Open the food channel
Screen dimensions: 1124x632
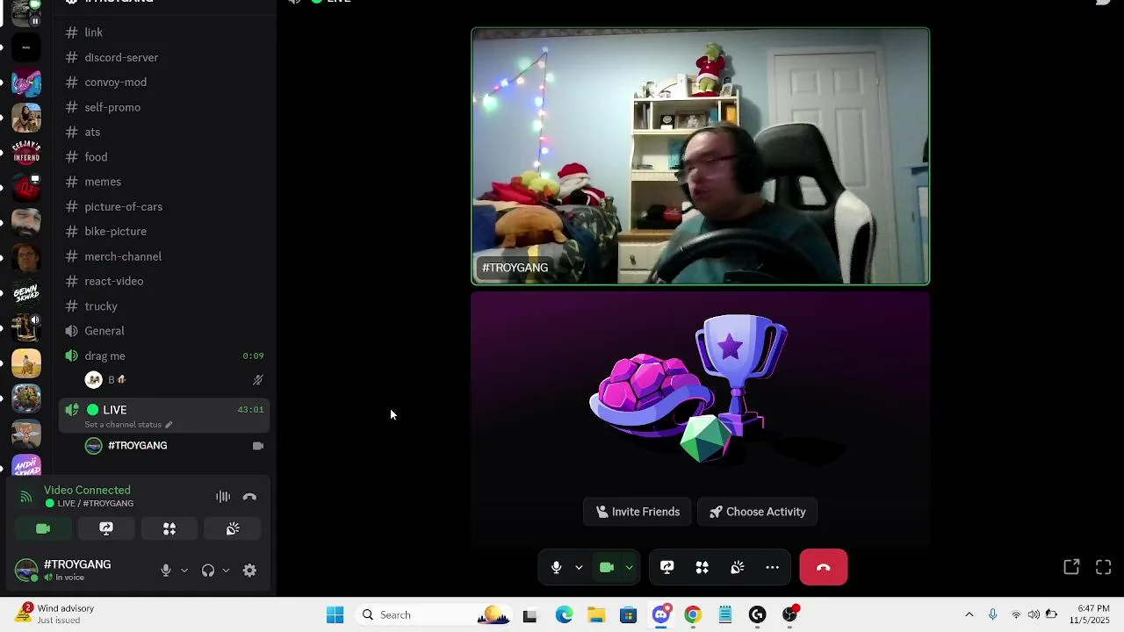[x=164, y=157]
